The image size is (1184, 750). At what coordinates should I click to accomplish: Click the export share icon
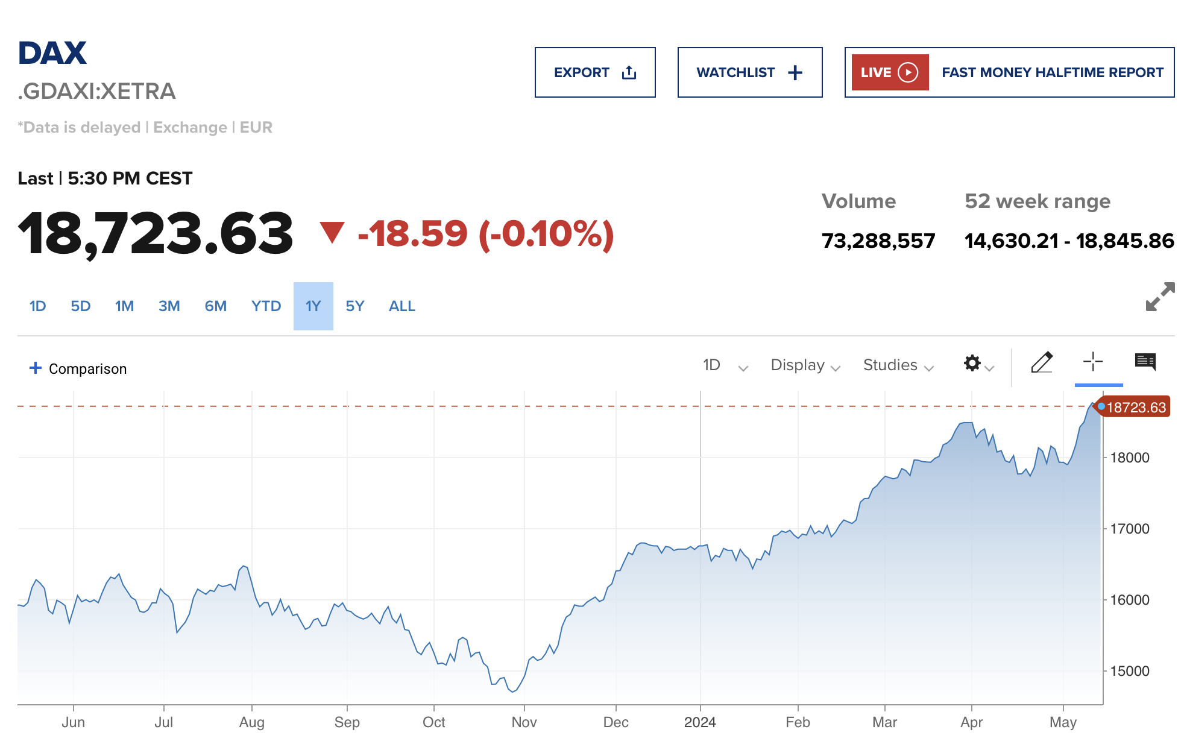629,72
